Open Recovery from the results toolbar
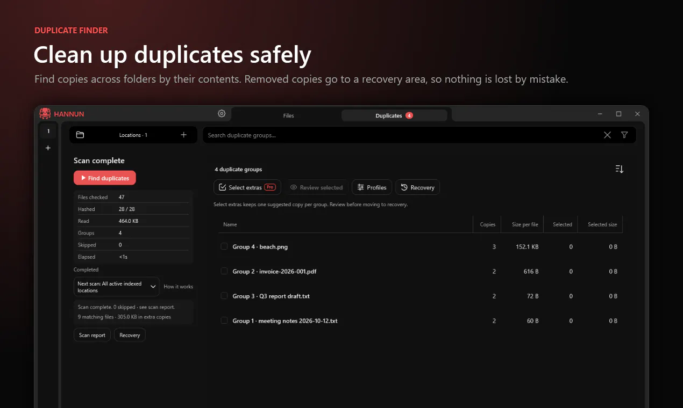Image resolution: width=683 pixels, height=408 pixels. click(418, 187)
